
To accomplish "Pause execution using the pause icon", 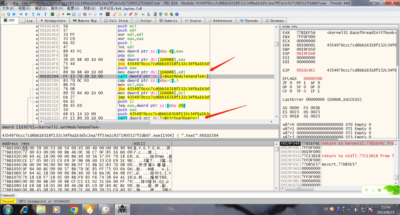I will pyautogui.click(x=26, y=14).
